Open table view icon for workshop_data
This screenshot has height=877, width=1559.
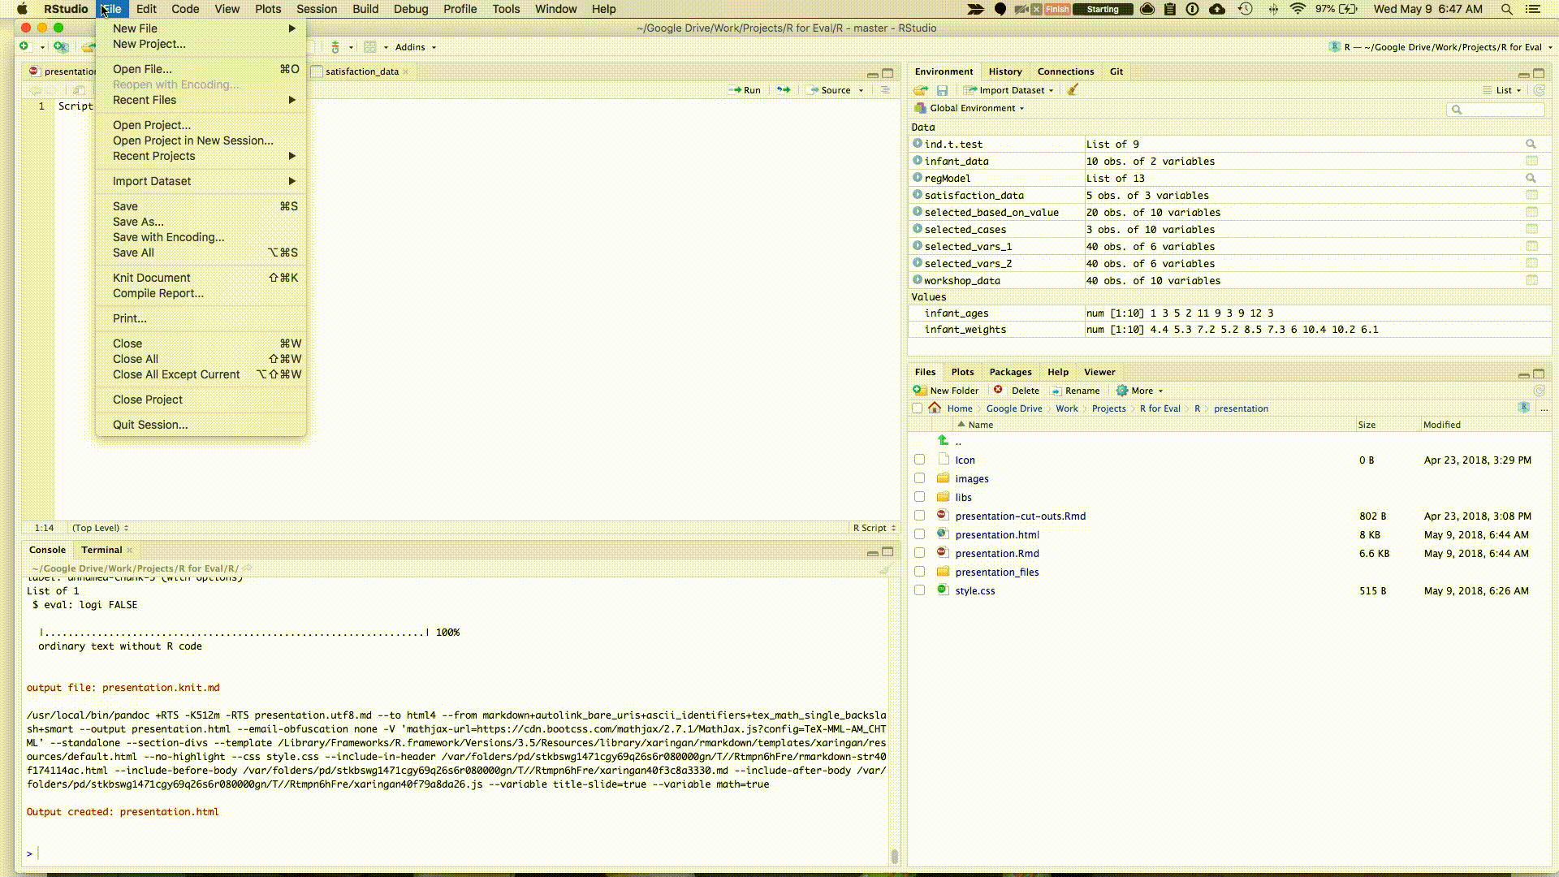1531,280
